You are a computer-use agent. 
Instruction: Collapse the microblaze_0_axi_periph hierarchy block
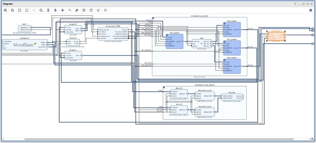(153, 18)
